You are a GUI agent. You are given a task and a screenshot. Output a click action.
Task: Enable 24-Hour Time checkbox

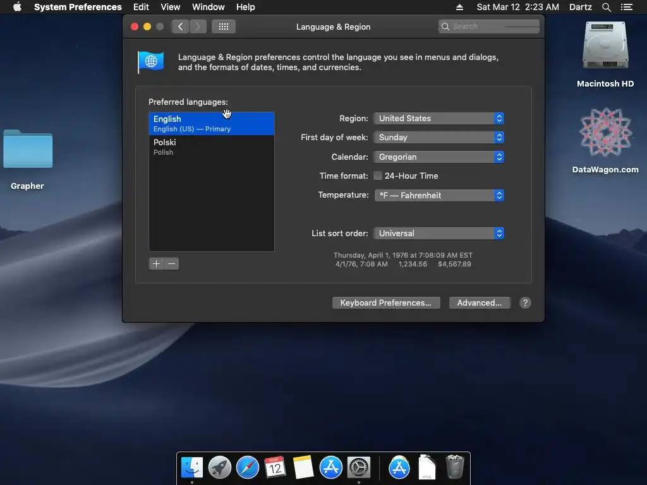point(378,176)
